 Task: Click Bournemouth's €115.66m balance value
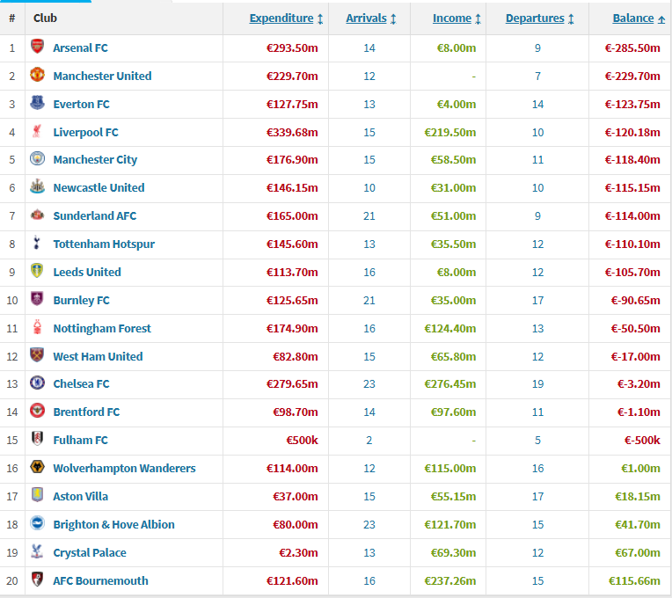coord(634,581)
